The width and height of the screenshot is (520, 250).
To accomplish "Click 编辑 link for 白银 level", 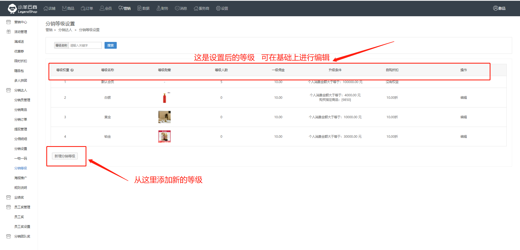I will 463,98.
